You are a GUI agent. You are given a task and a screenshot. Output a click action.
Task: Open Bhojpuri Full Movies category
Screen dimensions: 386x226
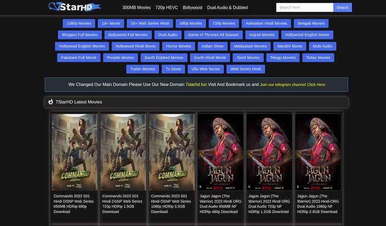click(80, 35)
